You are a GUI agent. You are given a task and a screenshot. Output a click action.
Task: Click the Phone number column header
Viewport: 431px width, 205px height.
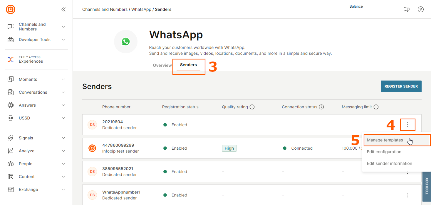(116, 107)
